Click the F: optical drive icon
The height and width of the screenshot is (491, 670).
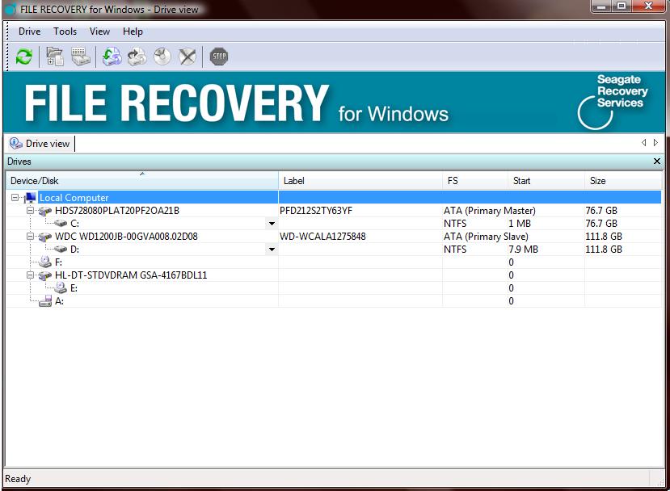click(45, 262)
